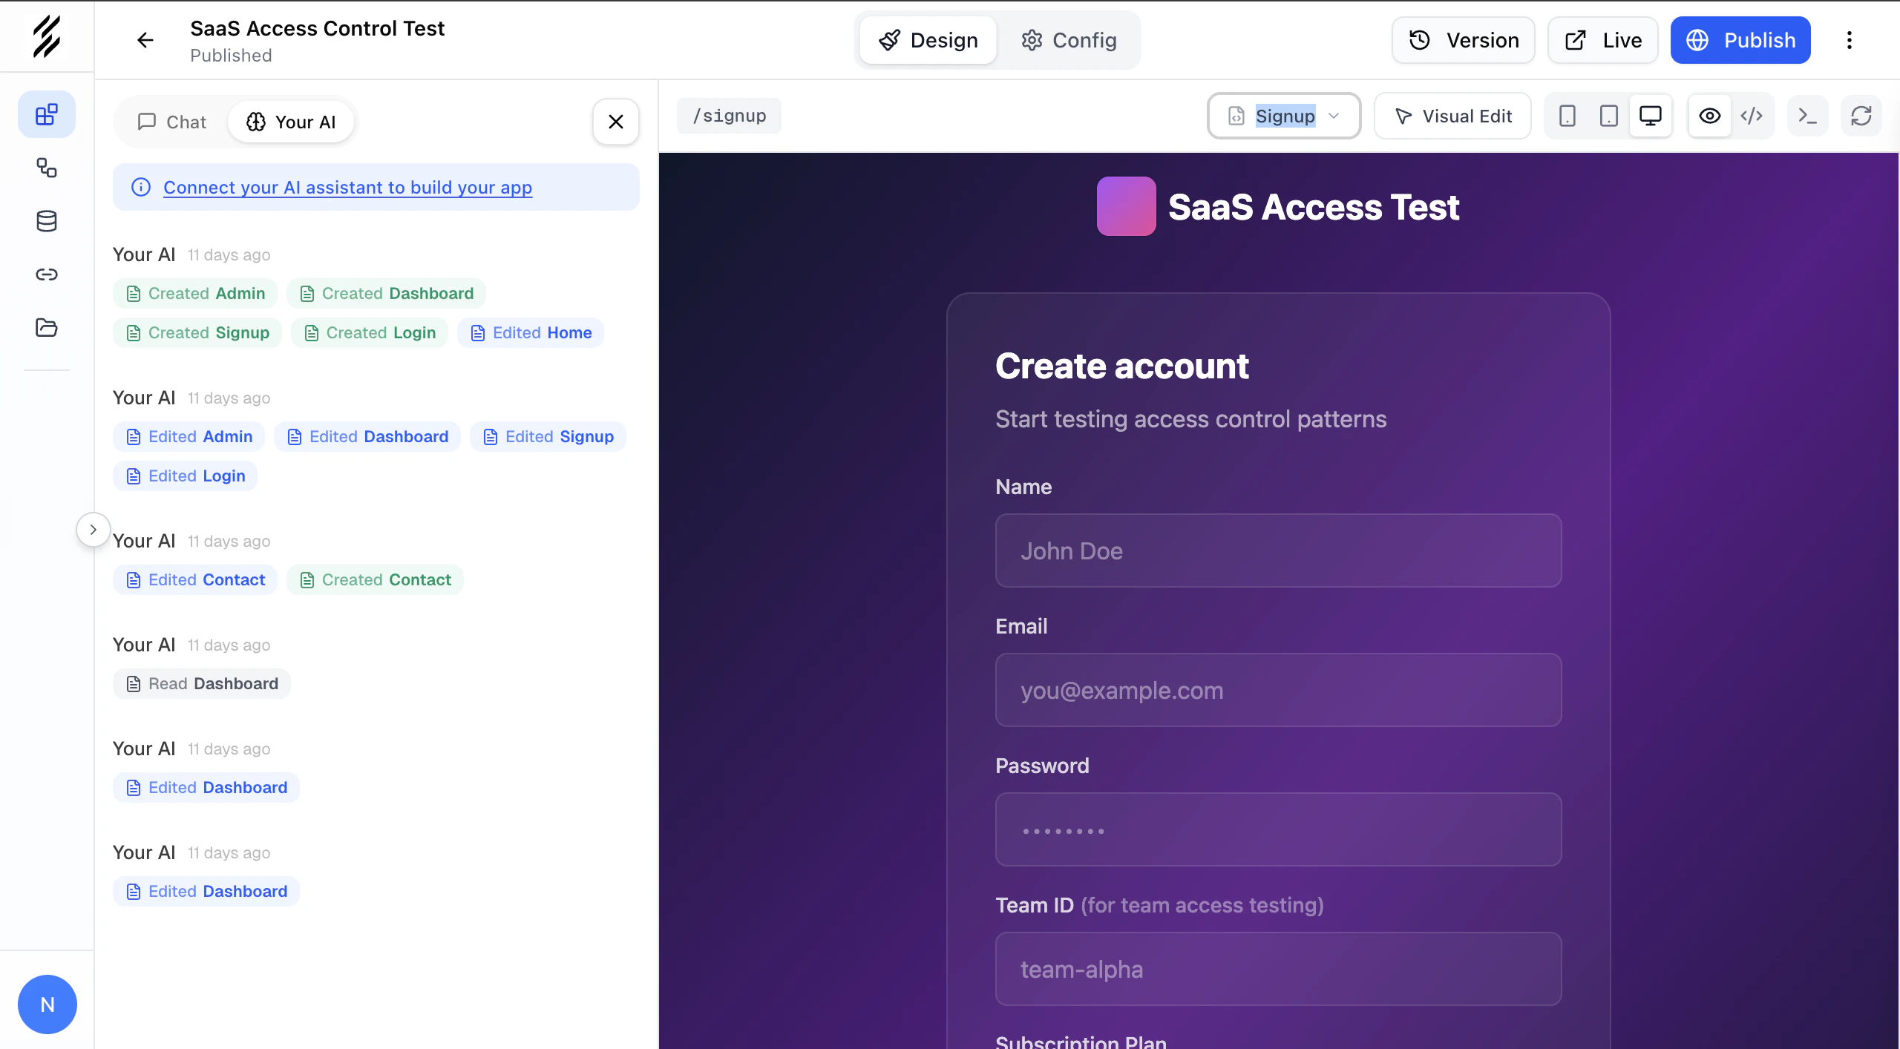Select the mobile device viewport toggle
1900x1049 pixels.
1567,116
